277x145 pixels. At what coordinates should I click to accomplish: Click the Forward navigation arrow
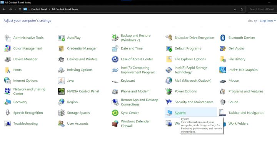[10, 9]
